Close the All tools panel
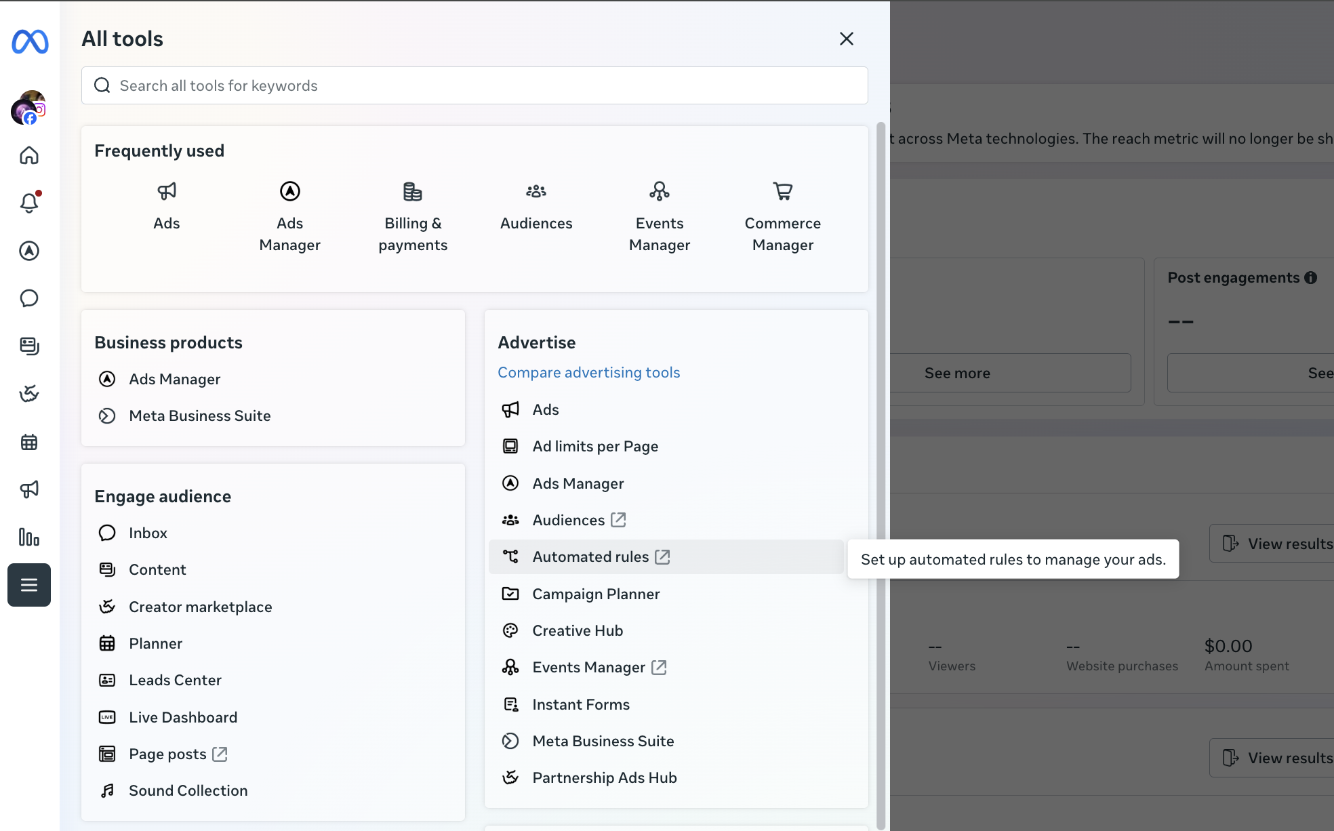The image size is (1334, 831). point(846,39)
